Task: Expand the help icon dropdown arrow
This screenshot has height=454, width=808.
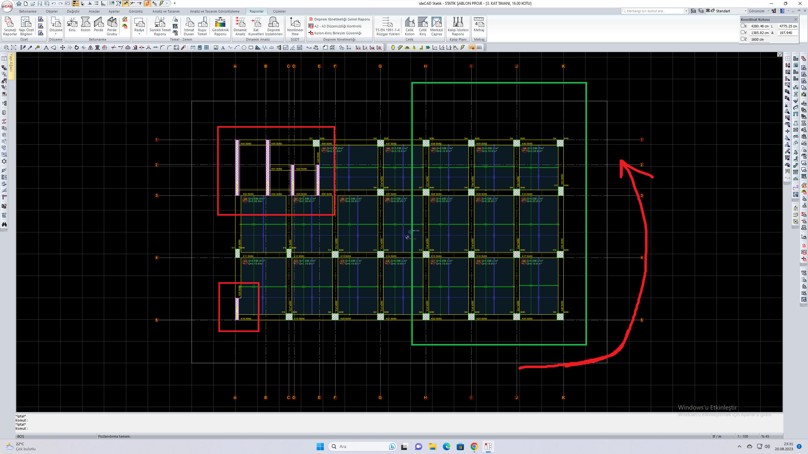Action: 788,11
